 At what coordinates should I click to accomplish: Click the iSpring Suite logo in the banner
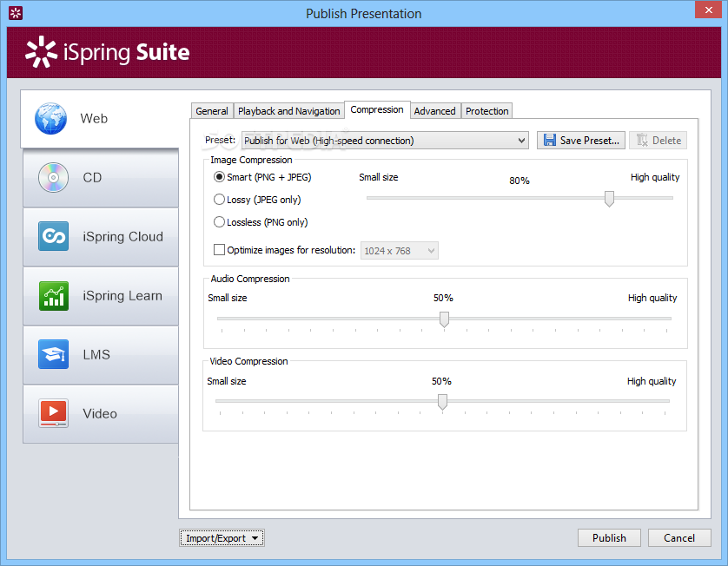click(107, 52)
